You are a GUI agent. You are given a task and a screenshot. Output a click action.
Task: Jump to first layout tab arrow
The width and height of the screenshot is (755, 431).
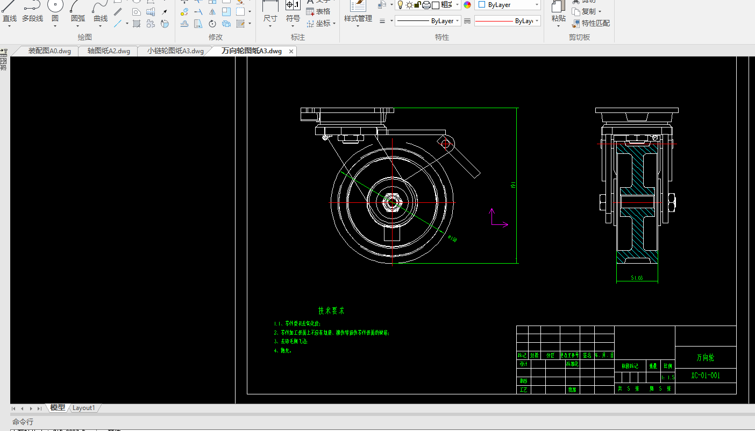(14, 408)
